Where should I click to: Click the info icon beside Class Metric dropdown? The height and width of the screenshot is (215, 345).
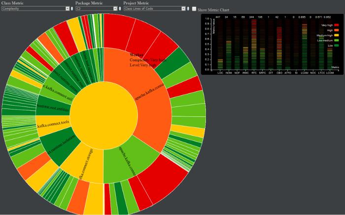tap(72, 8)
